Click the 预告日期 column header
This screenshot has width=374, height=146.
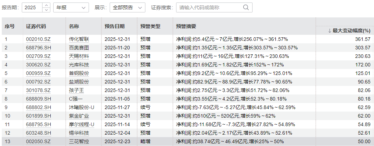click(115, 26)
